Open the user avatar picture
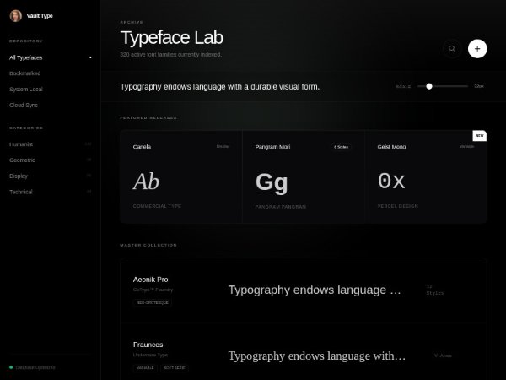The image size is (506, 380). tap(15, 15)
